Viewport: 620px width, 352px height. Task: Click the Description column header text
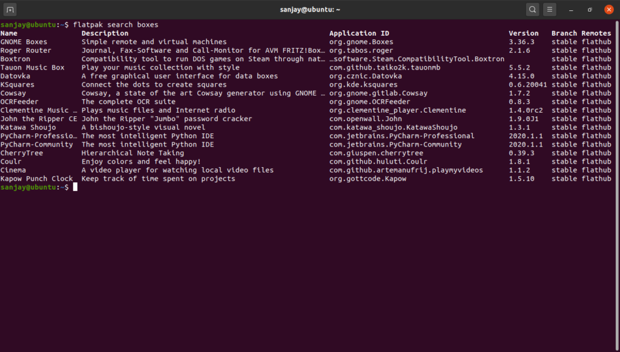tap(104, 33)
